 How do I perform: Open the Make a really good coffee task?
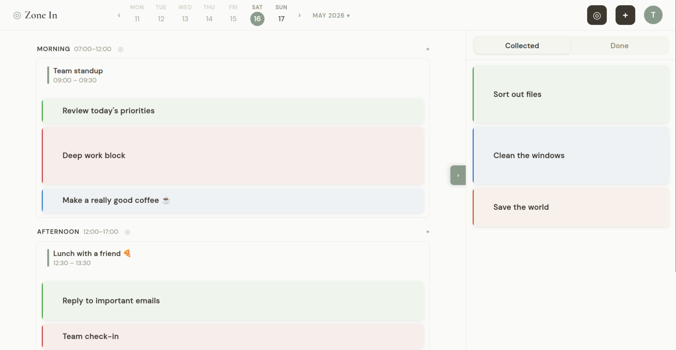(x=233, y=200)
